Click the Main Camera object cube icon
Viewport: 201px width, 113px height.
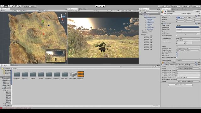click(163, 12)
